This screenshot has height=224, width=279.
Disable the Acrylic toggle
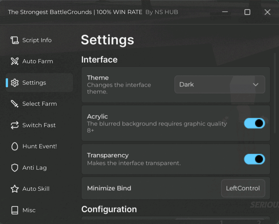click(x=254, y=123)
